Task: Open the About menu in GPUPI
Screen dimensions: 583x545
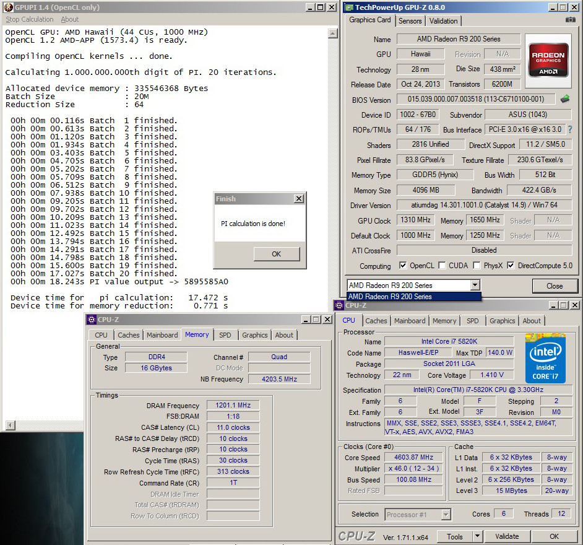Action: point(69,19)
